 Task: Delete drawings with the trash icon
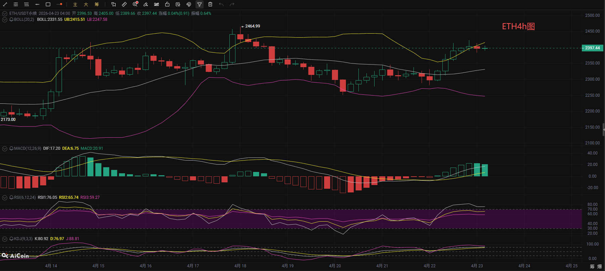coord(210,4)
